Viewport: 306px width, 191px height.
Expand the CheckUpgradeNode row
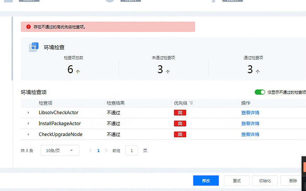click(x=28, y=134)
